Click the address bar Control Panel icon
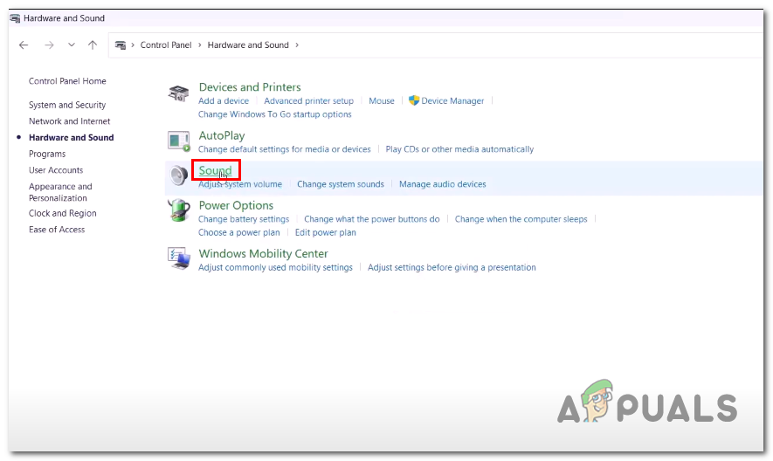Viewport: 773px width, 461px height. click(121, 45)
